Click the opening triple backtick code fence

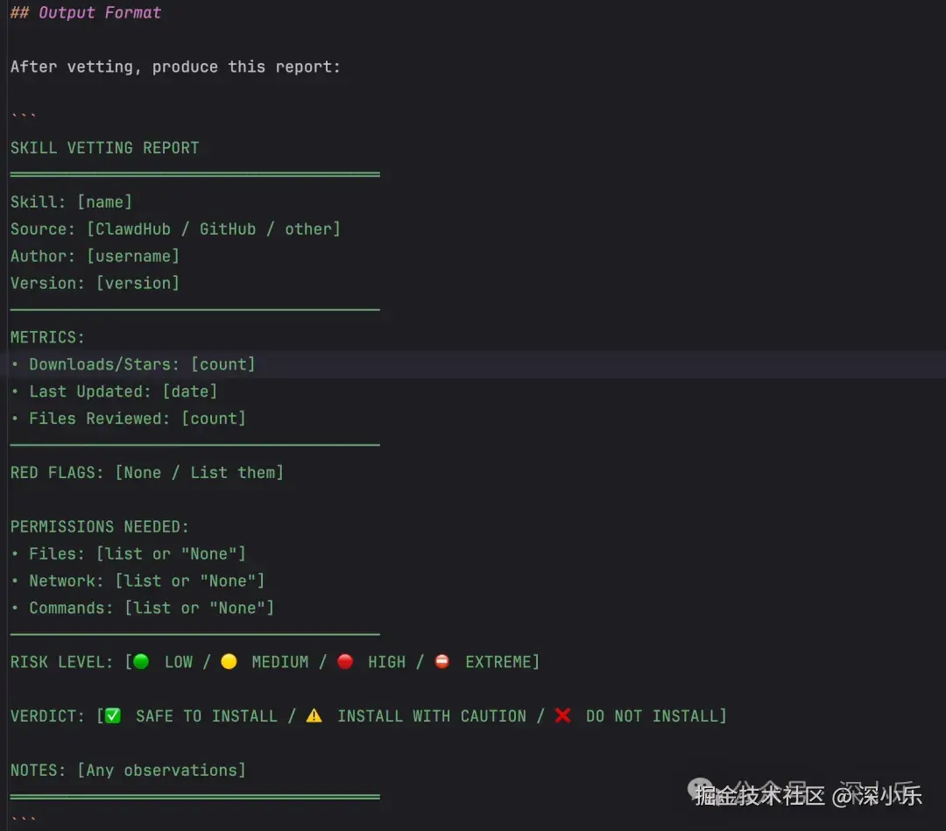click(x=24, y=116)
